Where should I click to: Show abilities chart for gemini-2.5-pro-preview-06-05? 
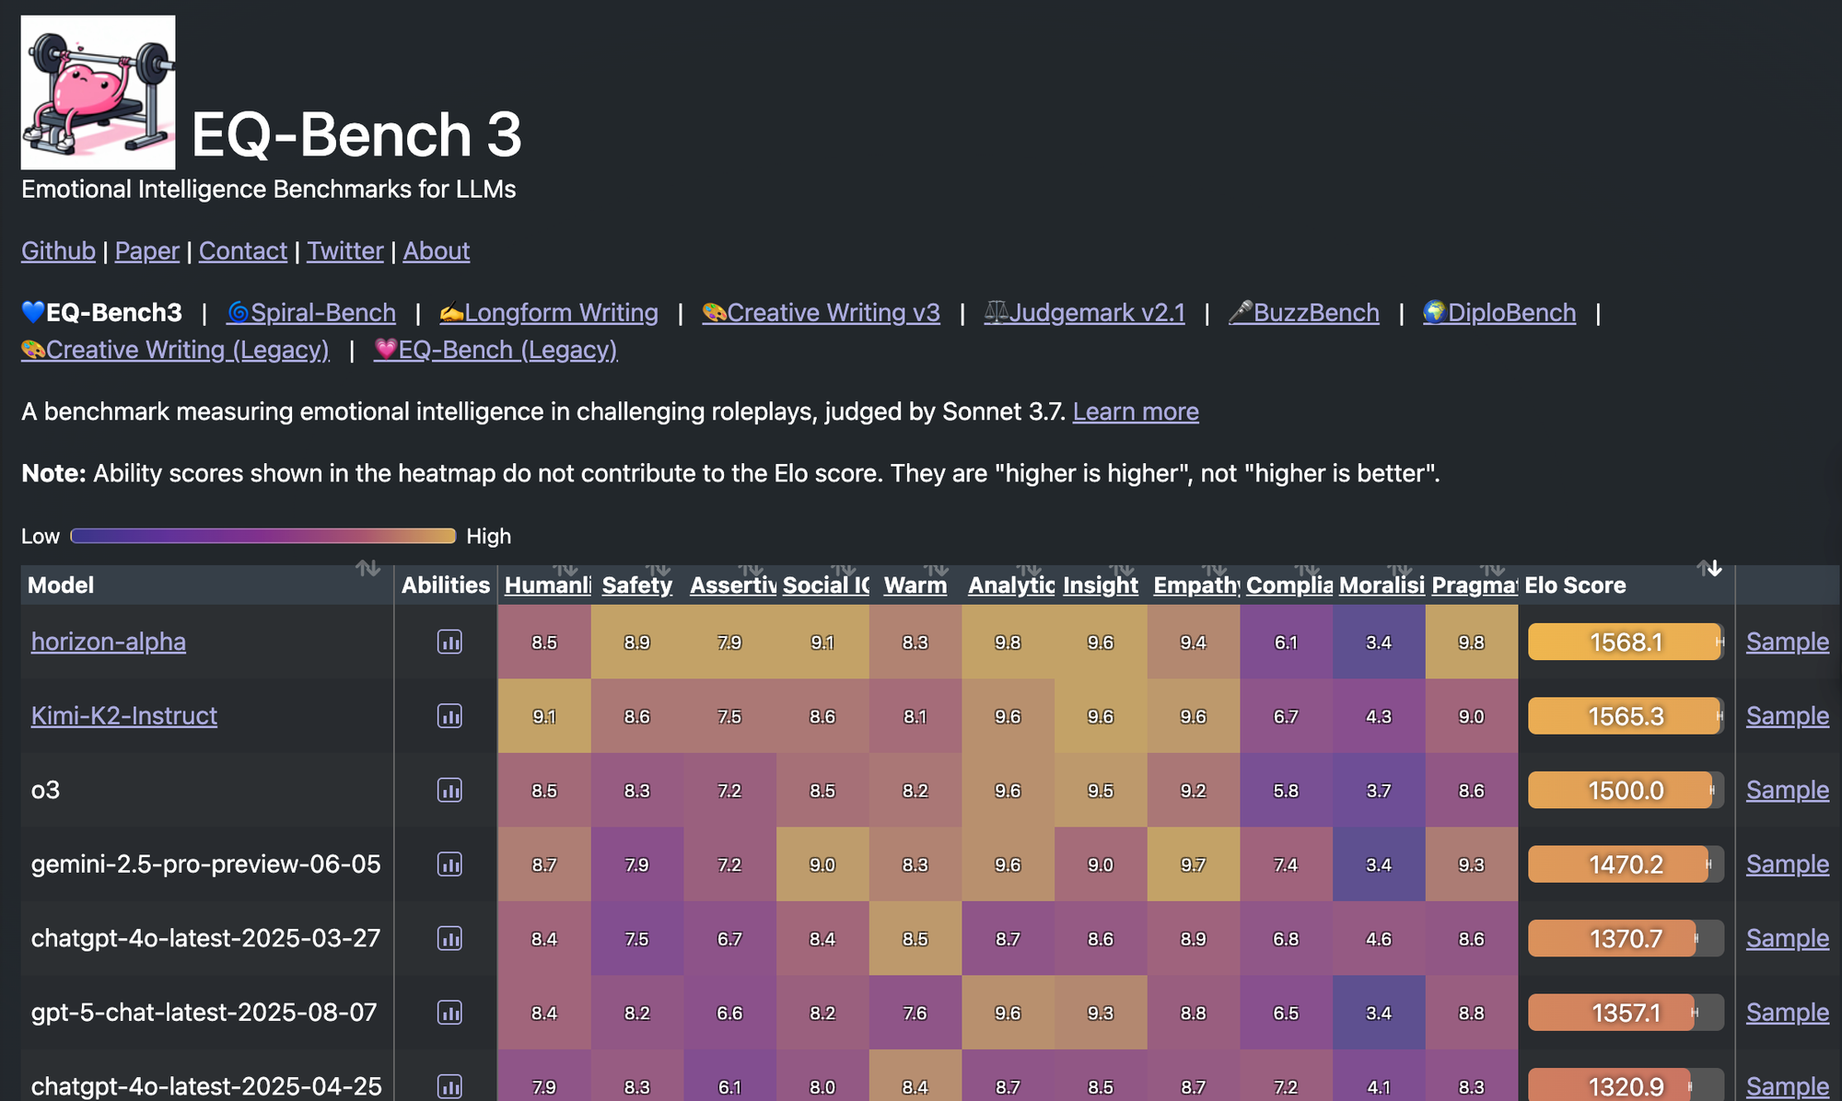[x=449, y=864]
